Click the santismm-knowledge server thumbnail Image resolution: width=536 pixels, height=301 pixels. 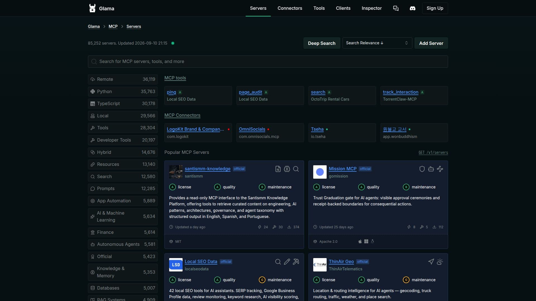tap(176, 172)
